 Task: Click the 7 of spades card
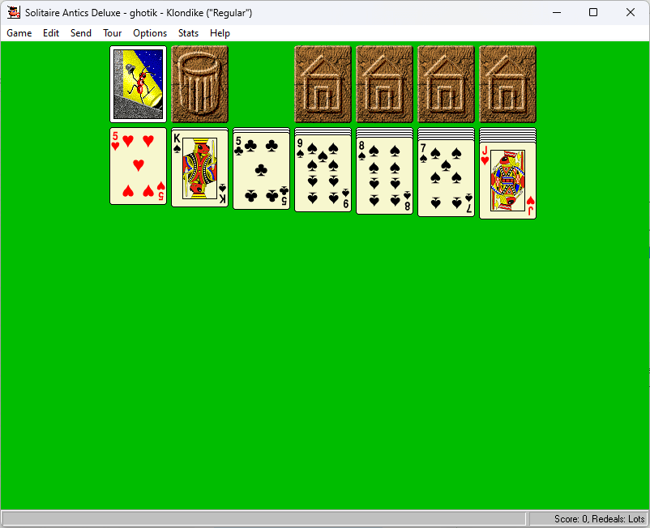(x=446, y=178)
